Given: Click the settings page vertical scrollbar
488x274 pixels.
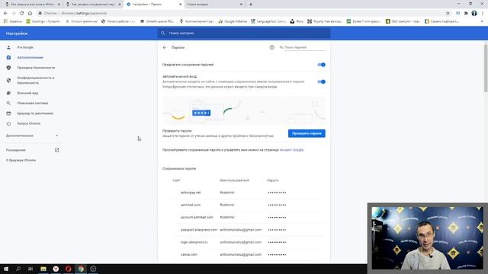Looking at the screenshot, I should tap(486, 68).
